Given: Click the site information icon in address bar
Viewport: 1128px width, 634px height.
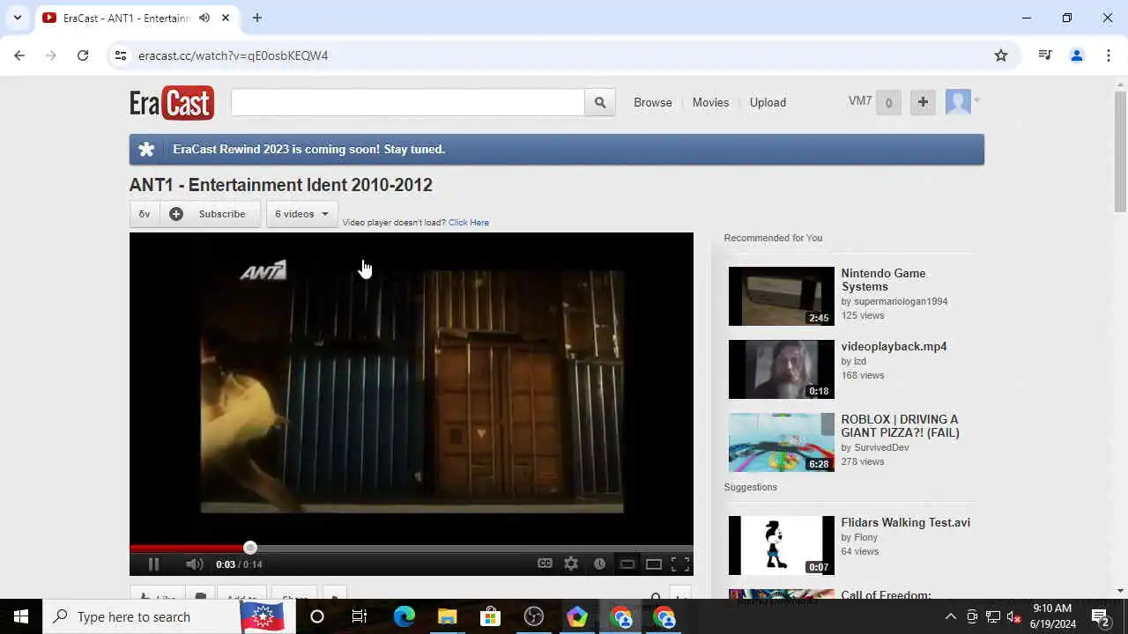Looking at the screenshot, I should (x=121, y=55).
